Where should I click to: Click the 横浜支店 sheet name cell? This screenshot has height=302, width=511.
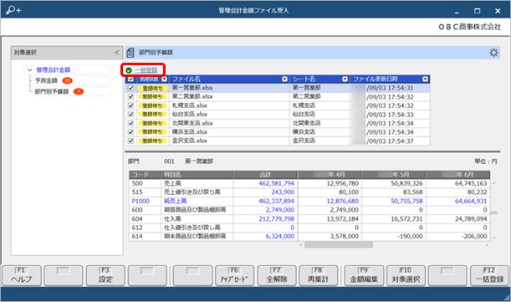coord(319,131)
